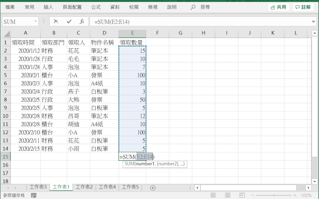Open the 校閱 ribbon tab
319x199 pixels.
click(134, 7)
